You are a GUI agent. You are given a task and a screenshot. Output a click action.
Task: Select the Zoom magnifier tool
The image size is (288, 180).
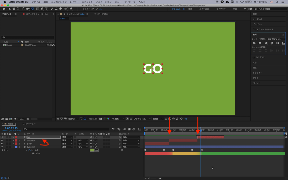coord(18,9)
